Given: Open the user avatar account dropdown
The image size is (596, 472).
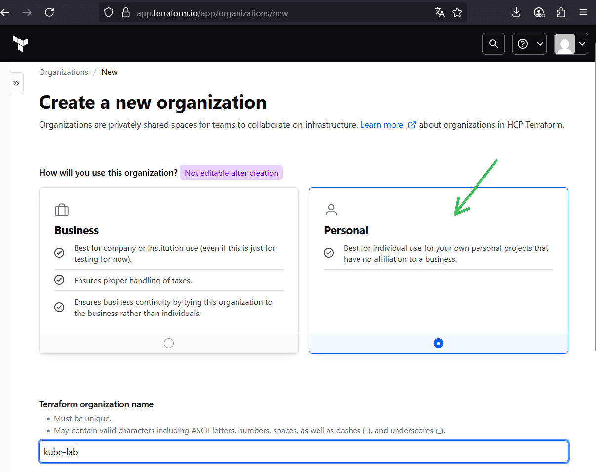Looking at the screenshot, I should pos(571,44).
